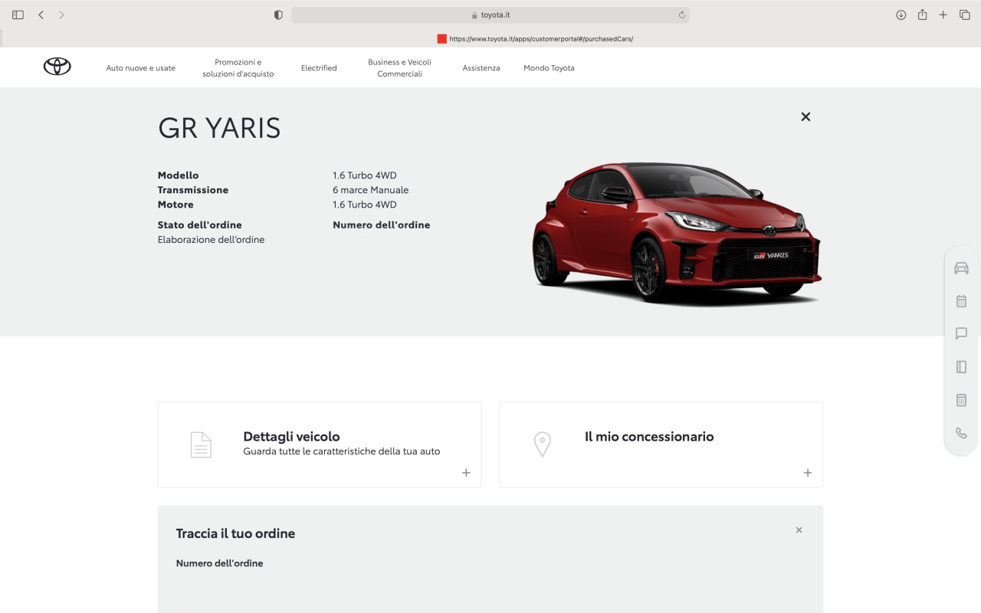
Task: Click the location pin icon in concessionario card
Action: pos(543,444)
